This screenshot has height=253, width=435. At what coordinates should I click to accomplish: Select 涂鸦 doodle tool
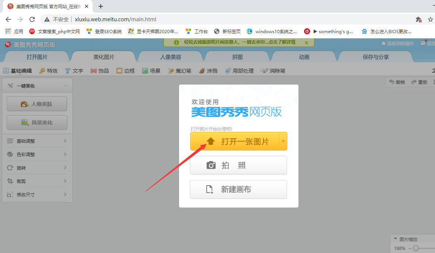tap(208, 71)
